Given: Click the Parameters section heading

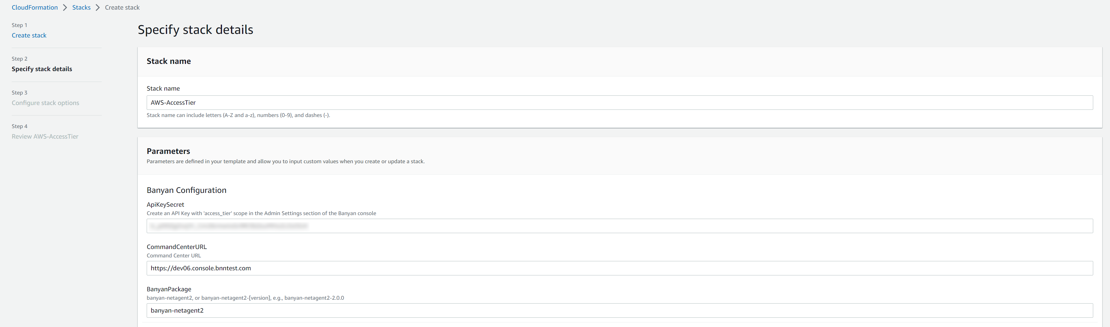Looking at the screenshot, I should (168, 151).
